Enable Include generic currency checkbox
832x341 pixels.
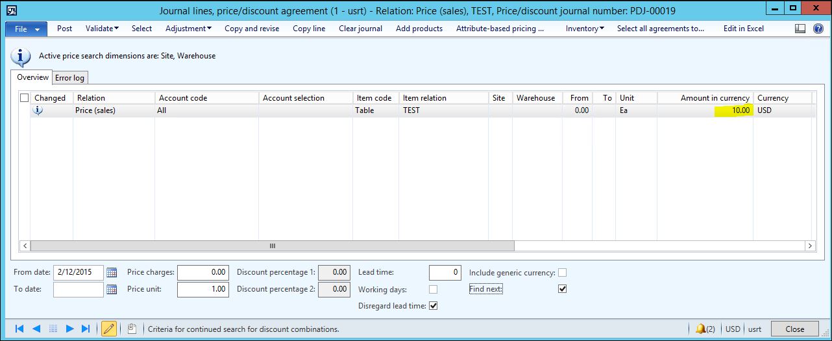(x=562, y=273)
